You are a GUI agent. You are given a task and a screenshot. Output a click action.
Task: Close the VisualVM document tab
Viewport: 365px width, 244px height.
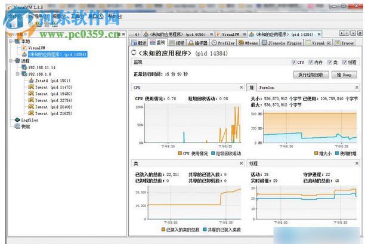click(245, 35)
